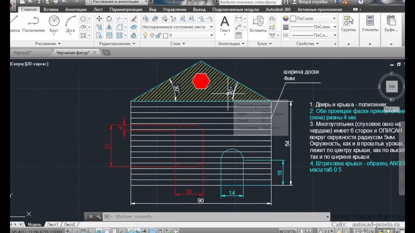Select the Multileader tool
The height and width of the screenshot is (233, 415).
coord(238,27)
